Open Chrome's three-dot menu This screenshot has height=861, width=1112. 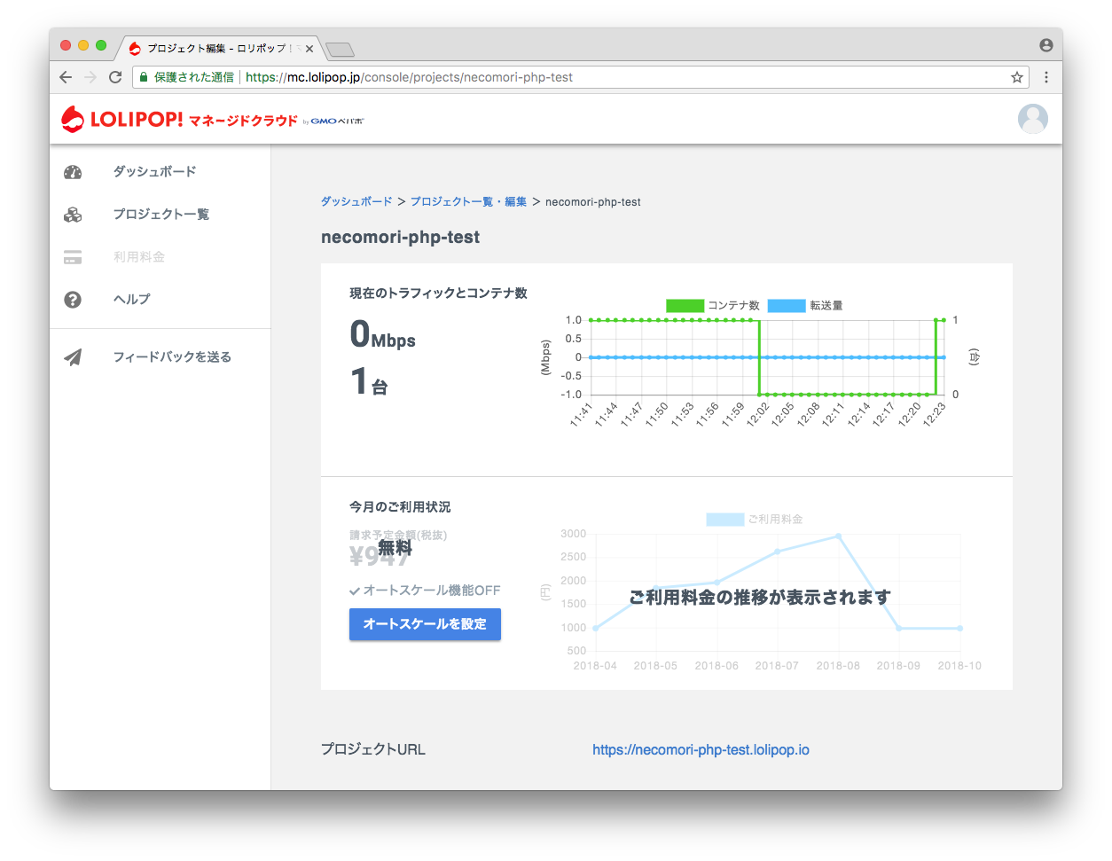pyautogui.click(x=1046, y=77)
